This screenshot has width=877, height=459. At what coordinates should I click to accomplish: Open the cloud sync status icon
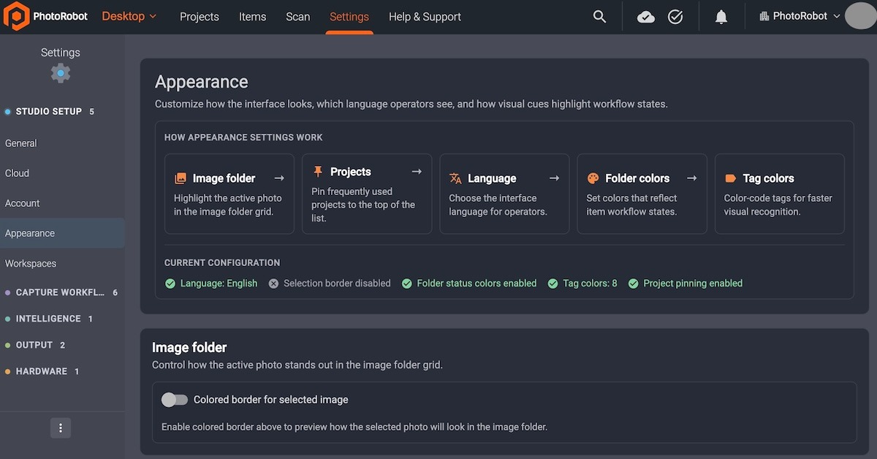tap(646, 16)
